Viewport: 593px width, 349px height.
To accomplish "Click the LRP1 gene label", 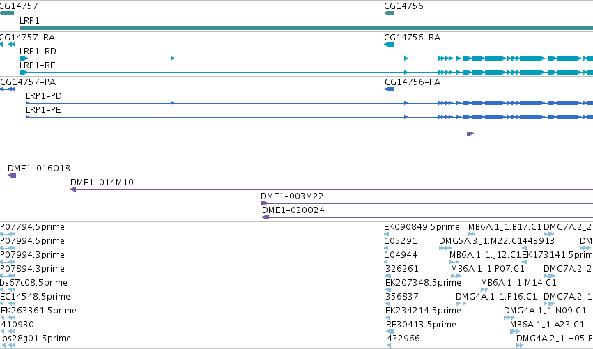I will 29,20.
